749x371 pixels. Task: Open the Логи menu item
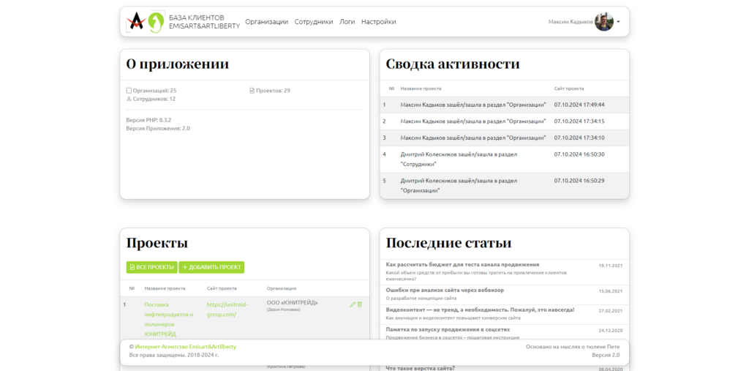point(347,21)
